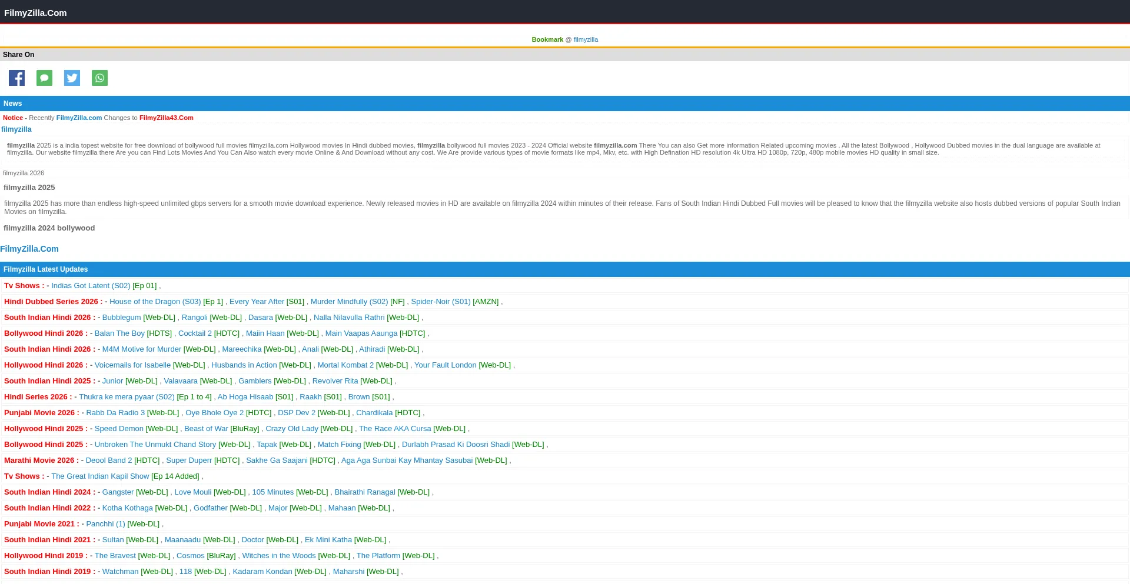1130x584 pixels.
Task: Open the Maiin Haan link
Action: (265, 333)
